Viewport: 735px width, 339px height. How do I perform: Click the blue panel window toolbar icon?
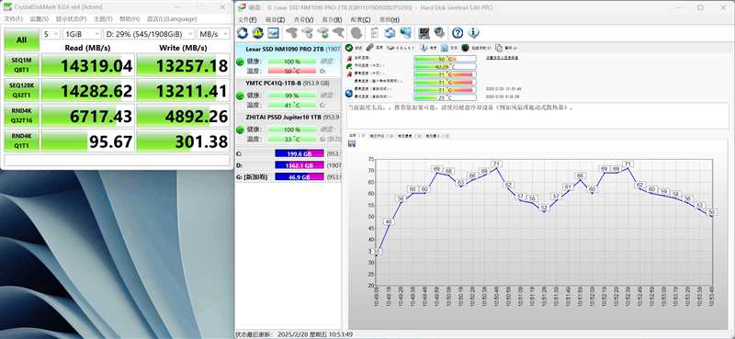click(273, 33)
